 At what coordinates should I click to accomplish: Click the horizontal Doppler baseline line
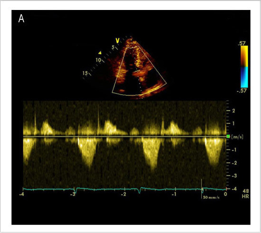(124, 137)
